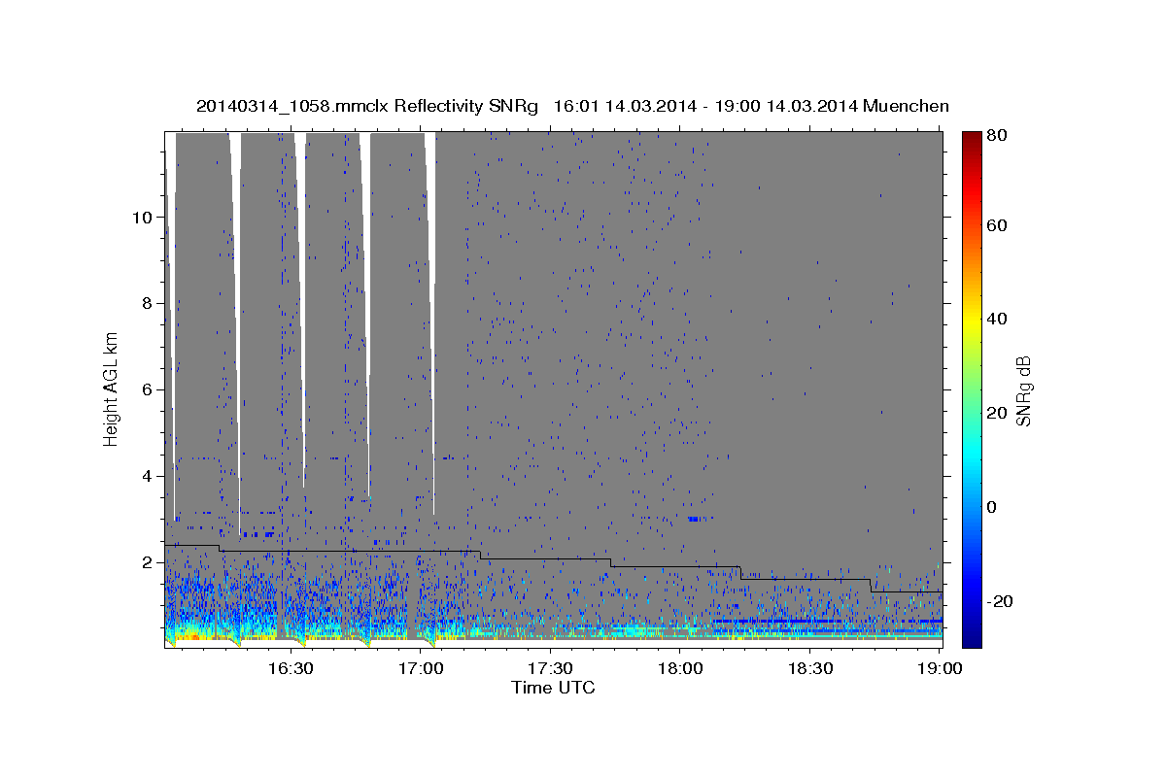
Task: Click the height tick label 8
Action: click(x=145, y=303)
